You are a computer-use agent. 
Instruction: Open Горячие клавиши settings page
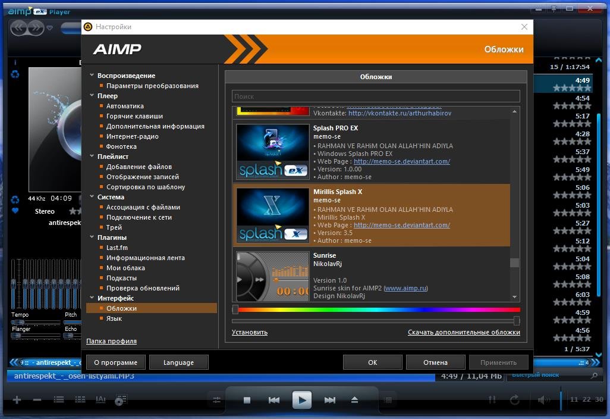pos(134,116)
